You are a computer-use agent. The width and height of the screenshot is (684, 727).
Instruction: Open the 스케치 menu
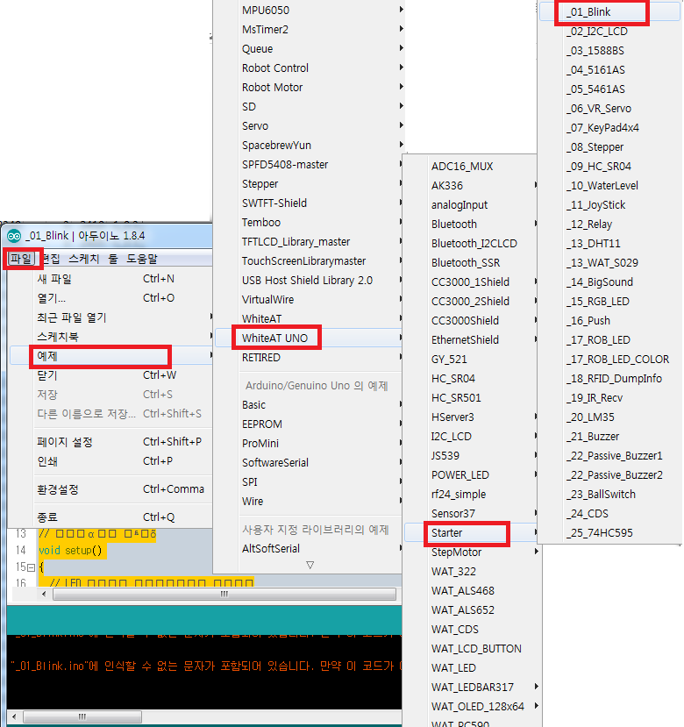(84, 259)
